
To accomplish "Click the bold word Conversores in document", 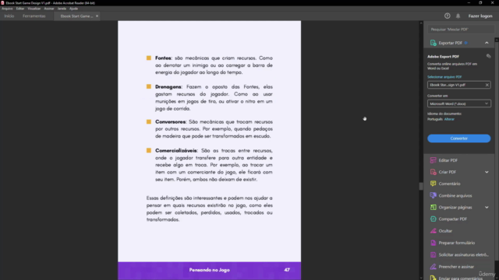I will (x=171, y=122).
